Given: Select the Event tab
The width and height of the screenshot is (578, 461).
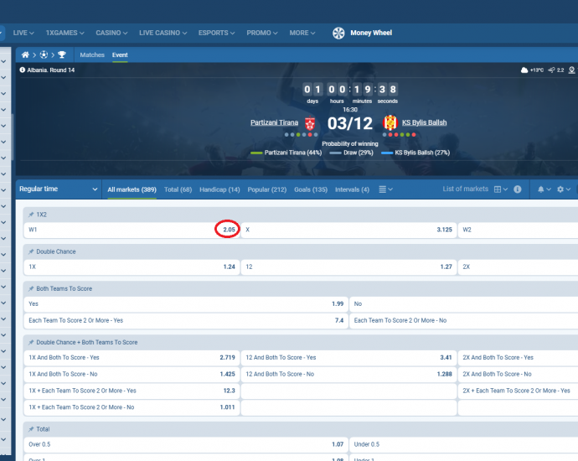Looking at the screenshot, I should [120, 55].
